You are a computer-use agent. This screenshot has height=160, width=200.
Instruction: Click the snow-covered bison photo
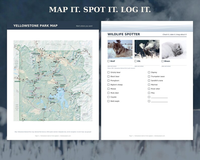pos(174,49)
